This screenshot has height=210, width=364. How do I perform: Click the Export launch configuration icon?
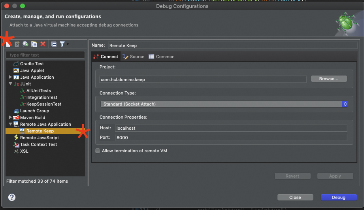[26, 44]
